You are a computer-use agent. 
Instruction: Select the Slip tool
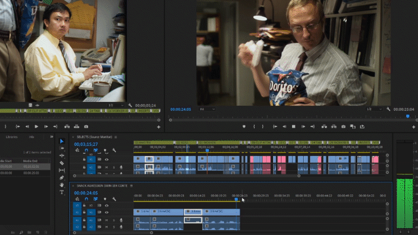pos(62,170)
